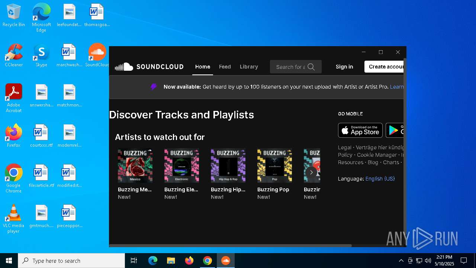
Task: Click the horizontal scrollbar in SoundCloud window
Action: click(230, 246)
